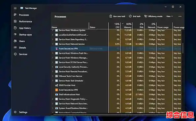Click Run new task button

click(x=117, y=17)
